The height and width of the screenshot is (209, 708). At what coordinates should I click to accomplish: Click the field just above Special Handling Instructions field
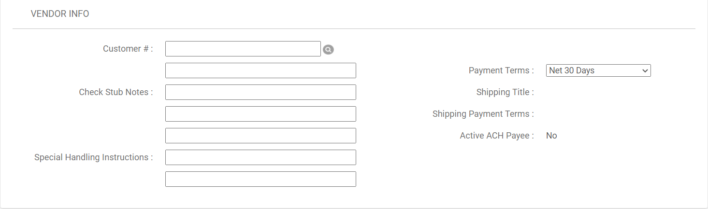(x=260, y=136)
